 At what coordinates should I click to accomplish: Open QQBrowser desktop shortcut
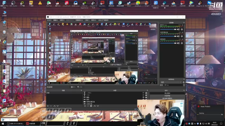pyautogui.click(x=76, y=4)
